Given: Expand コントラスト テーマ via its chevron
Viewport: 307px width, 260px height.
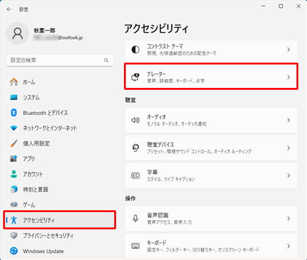Looking at the screenshot, I should coord(289,50).
